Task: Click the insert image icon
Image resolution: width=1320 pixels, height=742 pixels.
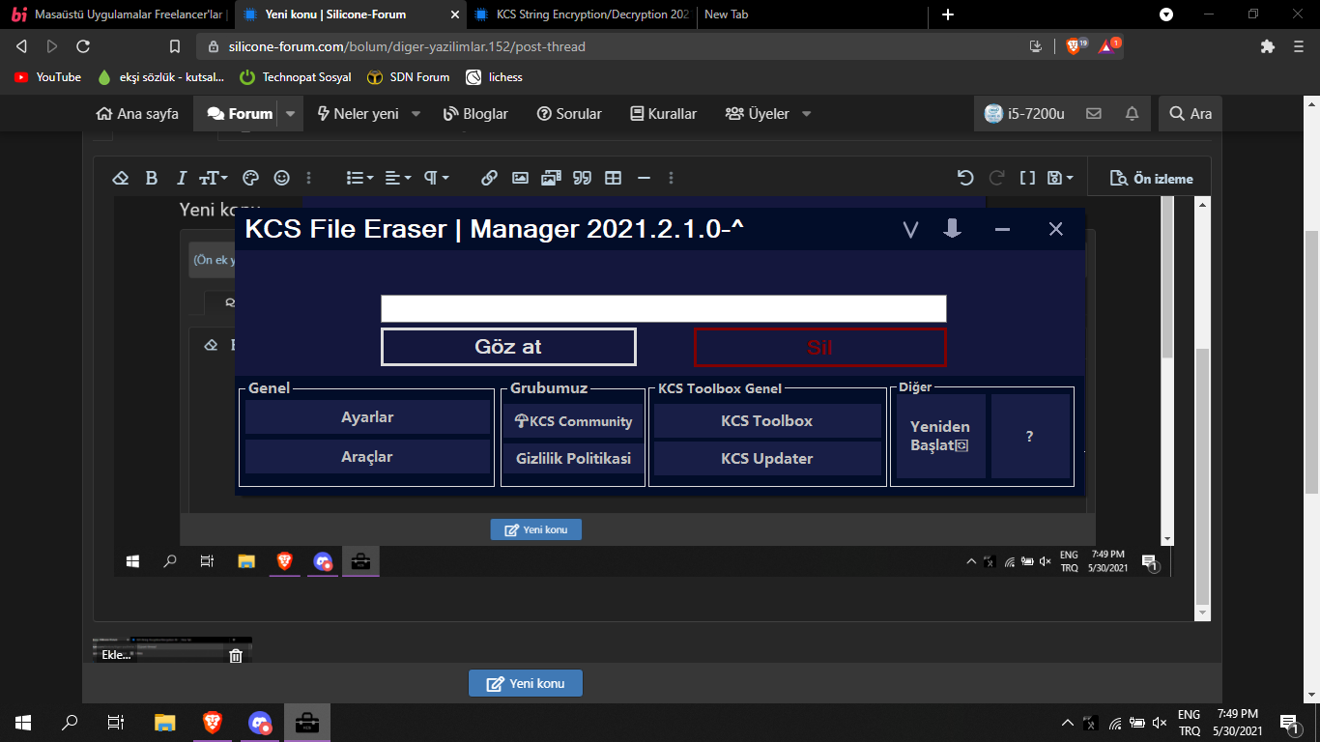Action: pos(520,178)
